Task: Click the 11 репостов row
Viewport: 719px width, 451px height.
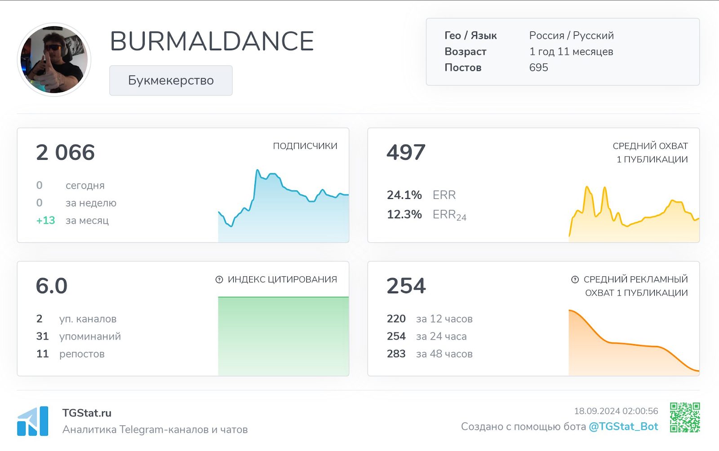Action: pos(71,354)
